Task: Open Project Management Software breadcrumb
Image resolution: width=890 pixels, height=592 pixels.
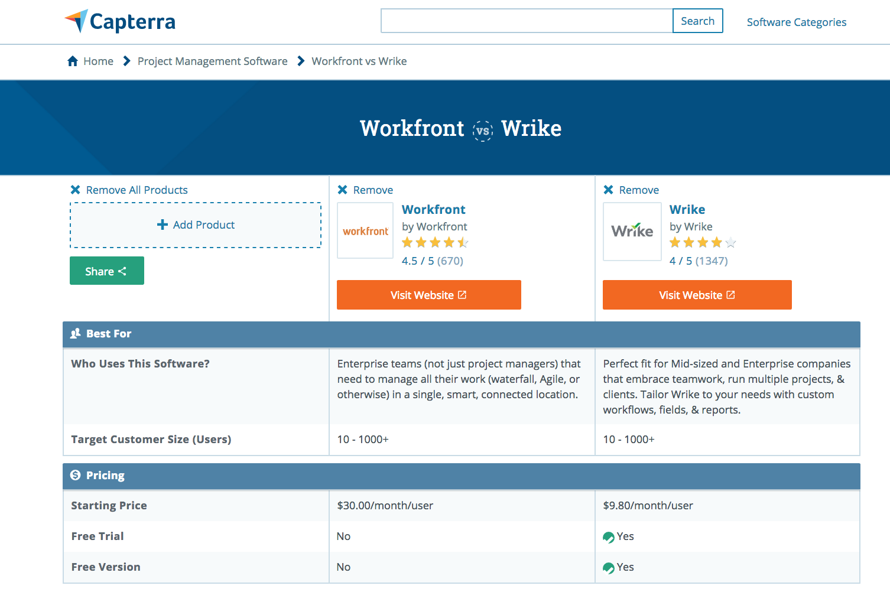Action: pyautogui.click(x=213, y=61)
